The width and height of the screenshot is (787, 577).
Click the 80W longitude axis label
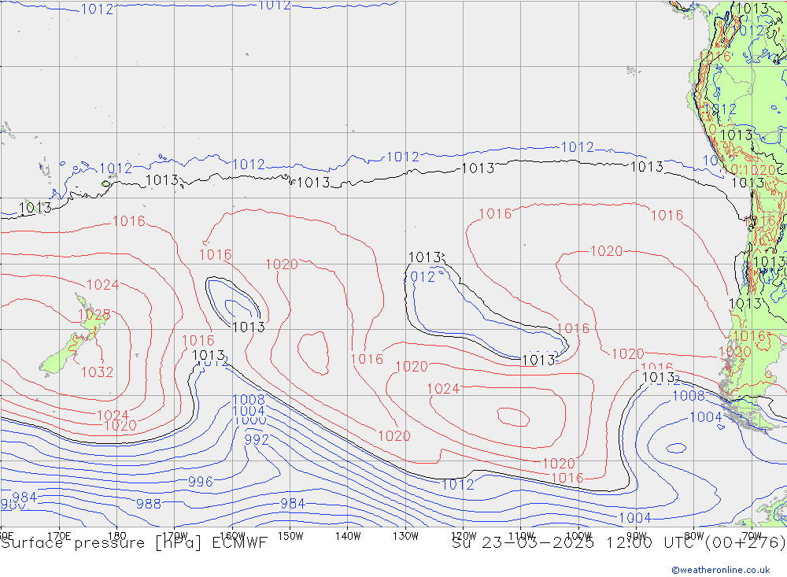[694, 536]
